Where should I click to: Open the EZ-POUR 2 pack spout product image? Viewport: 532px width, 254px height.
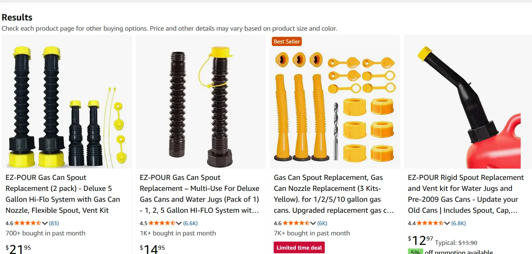[67, 102]
